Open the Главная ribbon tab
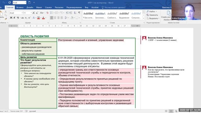Viewport: 201px width, 113px height. click(x=10, y=8)
